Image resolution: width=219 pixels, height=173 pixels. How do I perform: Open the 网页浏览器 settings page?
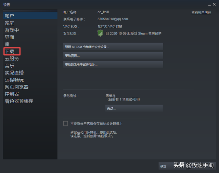[17, 87]
